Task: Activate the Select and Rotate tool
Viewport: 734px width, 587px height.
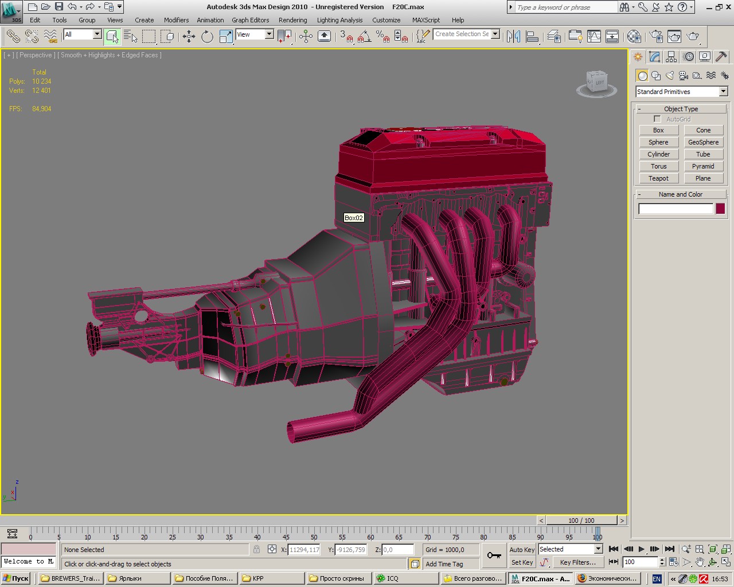Action: [207, 37]
